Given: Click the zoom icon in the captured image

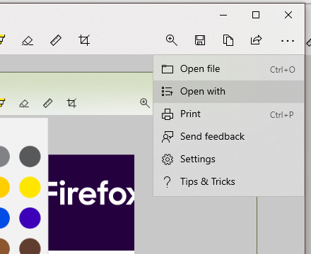Looking at the screenshot, I should tap(145, 103).
